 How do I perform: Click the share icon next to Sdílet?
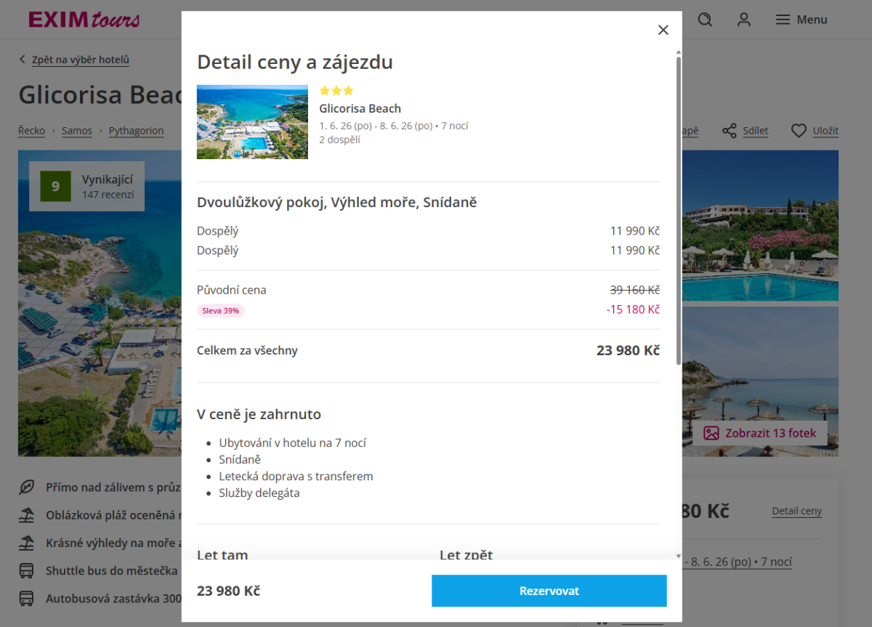coord(729,131)
